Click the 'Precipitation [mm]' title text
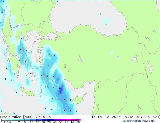Viewport: 160px width, 123px height. [x=16, y=117]
